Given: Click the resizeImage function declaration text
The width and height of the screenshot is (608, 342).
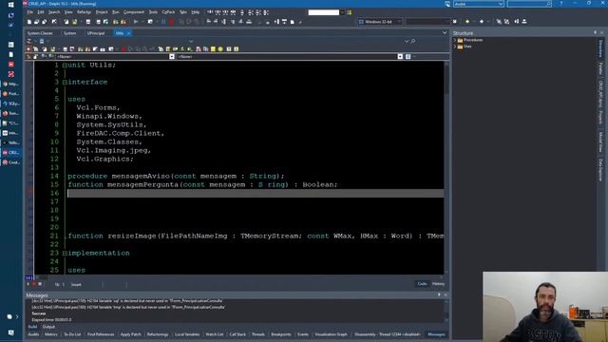Looking at the screenshot, I should [x=256, y=236].
